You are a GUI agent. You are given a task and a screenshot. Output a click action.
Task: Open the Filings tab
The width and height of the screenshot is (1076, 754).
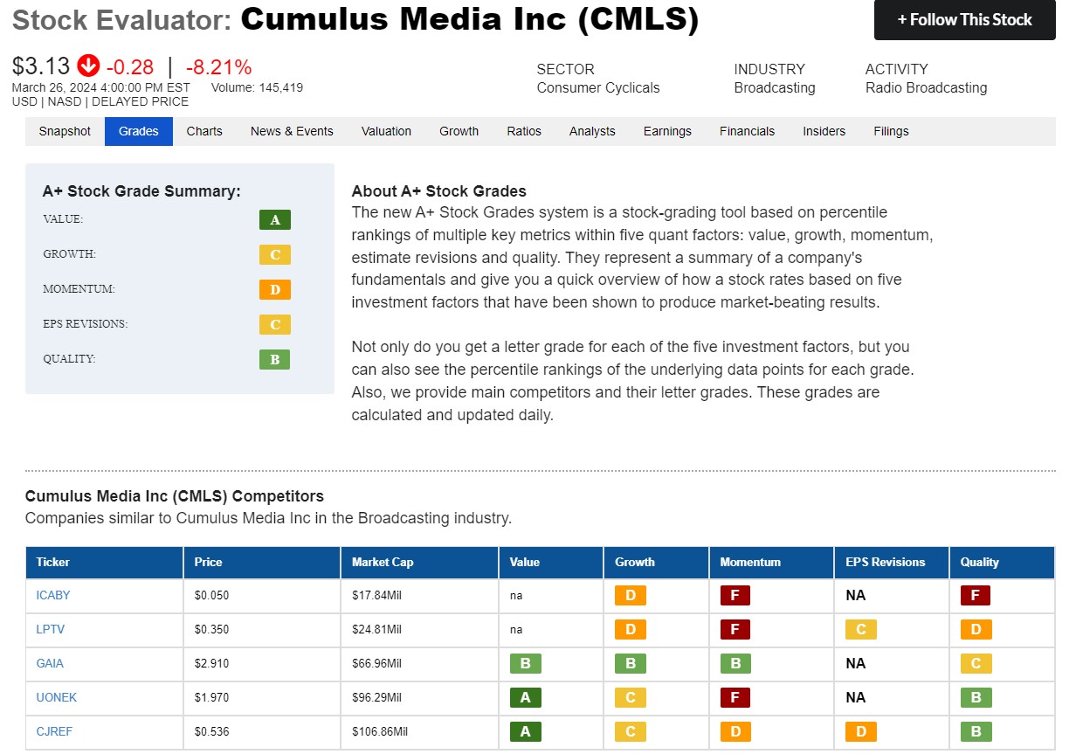[891, 131]
